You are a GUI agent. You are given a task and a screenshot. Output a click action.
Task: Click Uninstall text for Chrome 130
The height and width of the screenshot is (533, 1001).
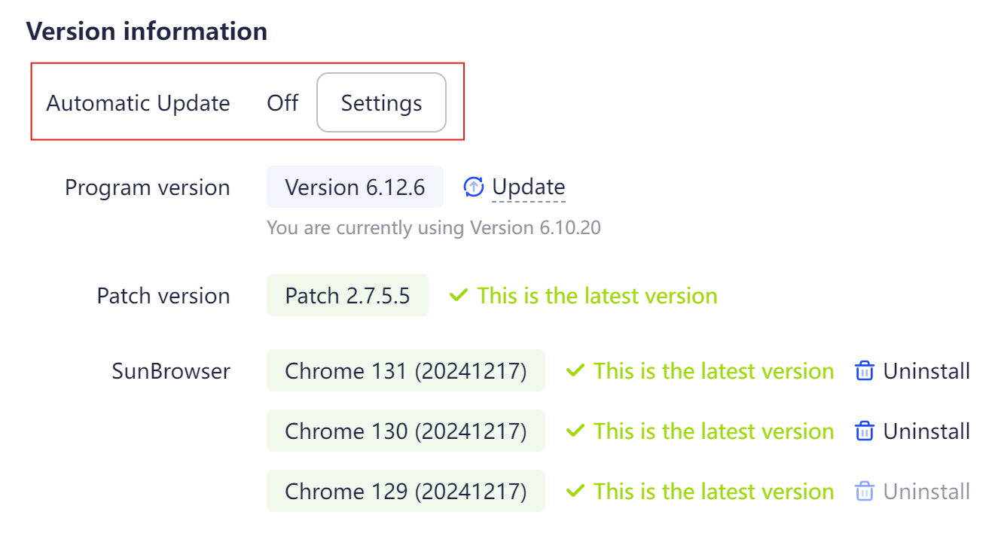coord(926,431)
